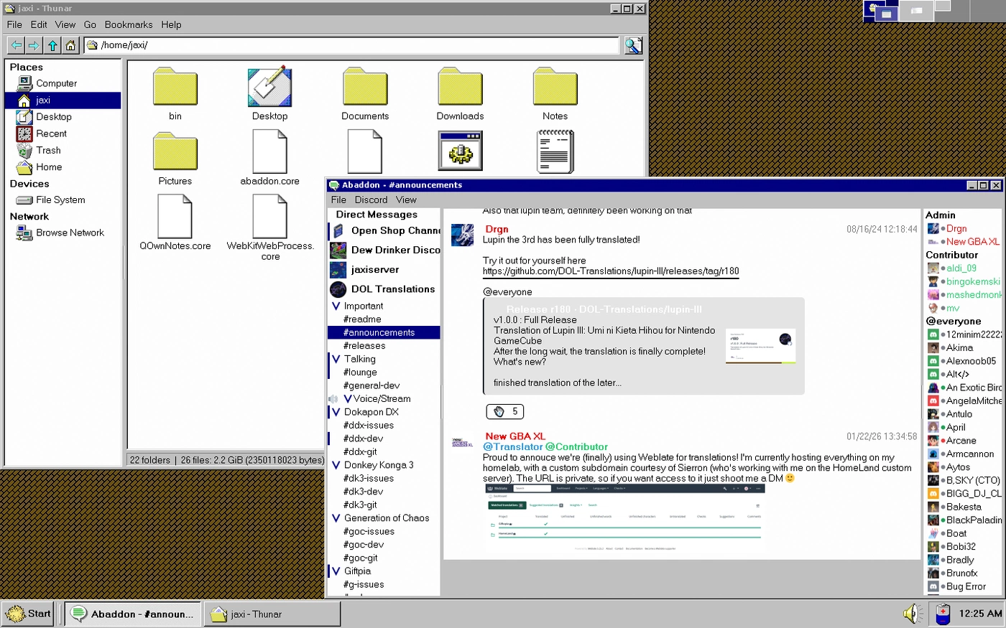Collapse the Important channel category
Viewport: 1006px width, 628px height.
point(336,306)
